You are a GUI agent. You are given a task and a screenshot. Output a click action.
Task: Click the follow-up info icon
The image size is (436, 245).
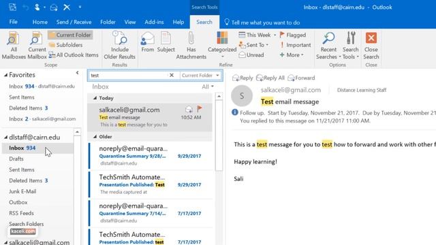point(235,112)
